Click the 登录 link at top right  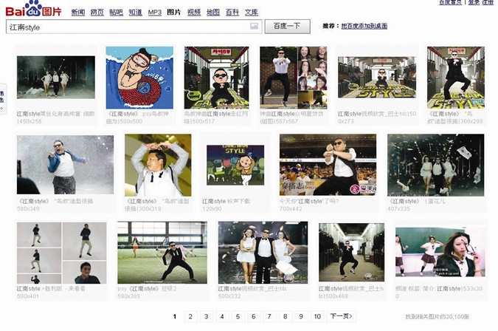point(474,2)
